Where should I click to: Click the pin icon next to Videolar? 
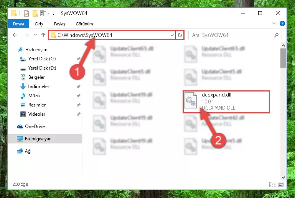coord(79,115)
